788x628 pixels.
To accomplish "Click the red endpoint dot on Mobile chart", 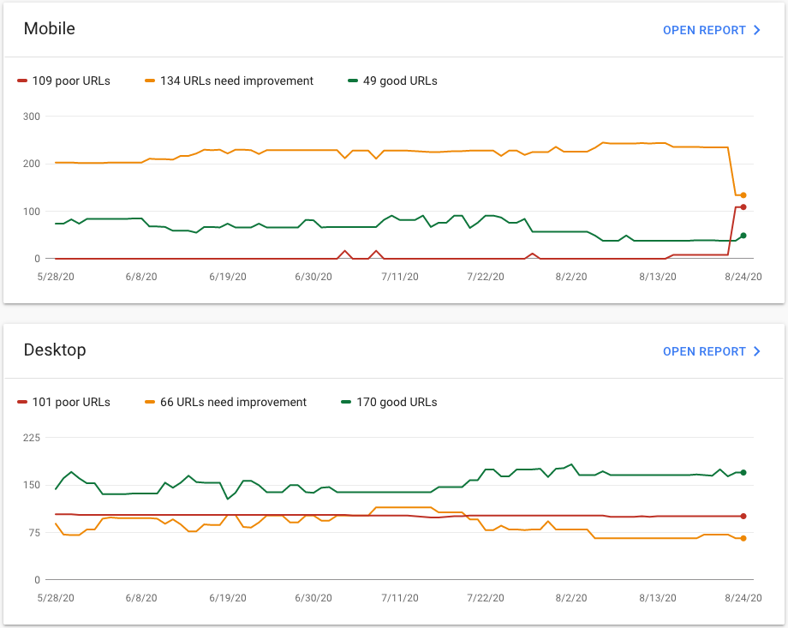I will (x=743, y=207).
